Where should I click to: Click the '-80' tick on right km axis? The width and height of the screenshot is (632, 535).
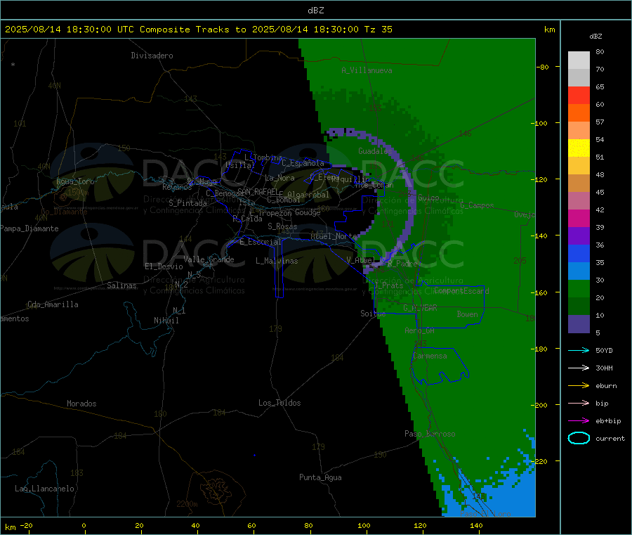[x=543, y=67]
